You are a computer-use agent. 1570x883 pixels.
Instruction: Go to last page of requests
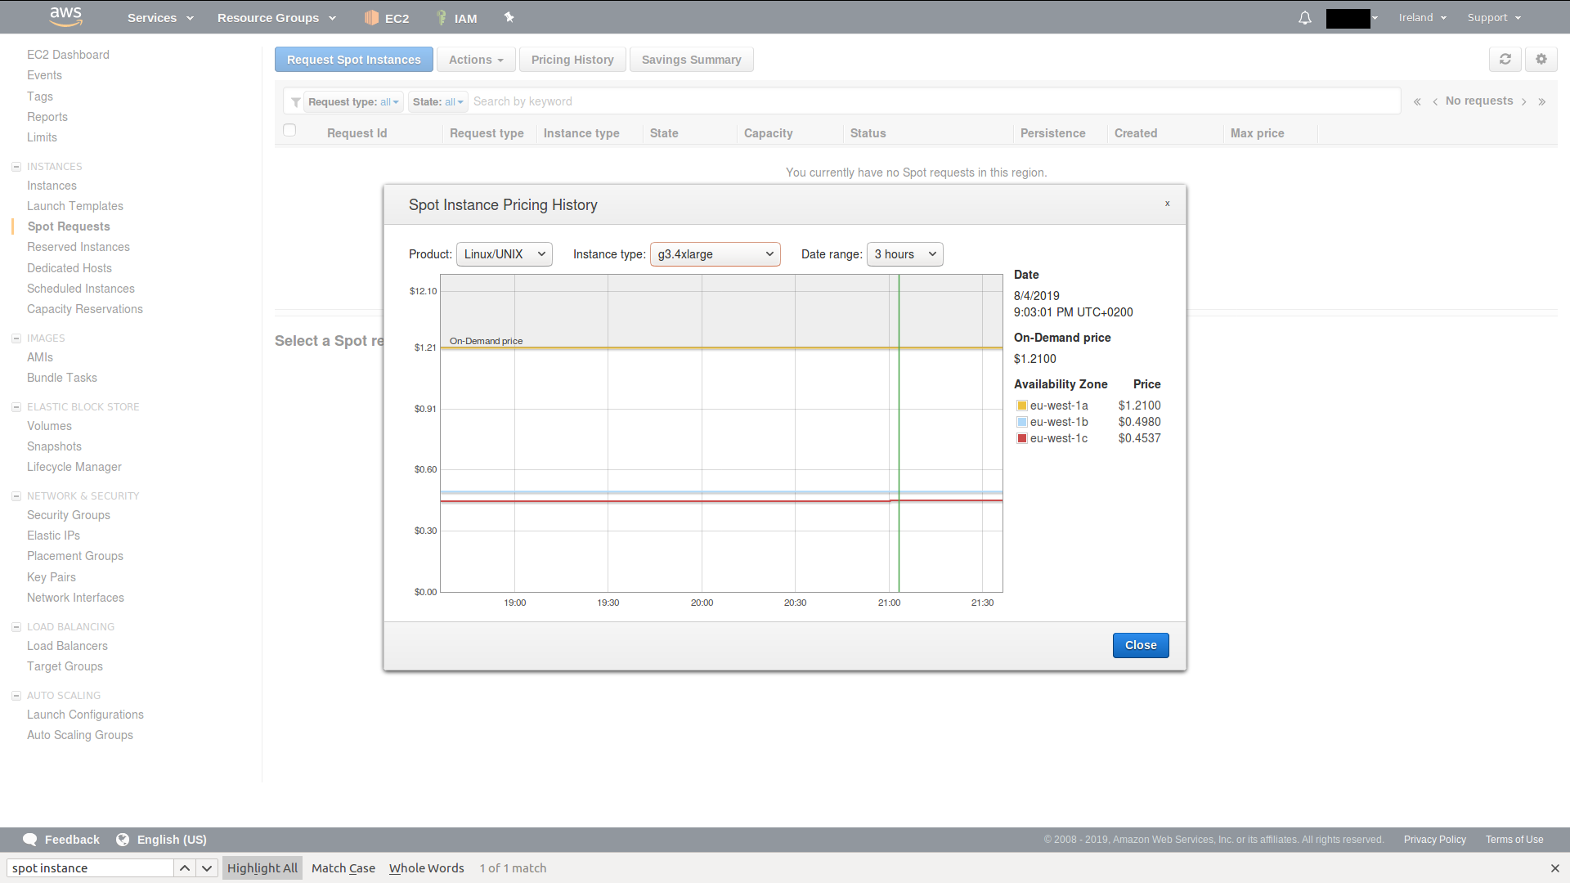coord(1542,101)
